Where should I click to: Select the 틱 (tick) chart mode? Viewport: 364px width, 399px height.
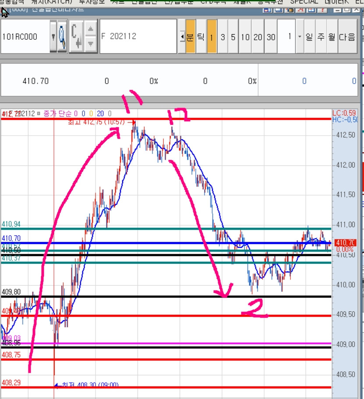[201, 36]
